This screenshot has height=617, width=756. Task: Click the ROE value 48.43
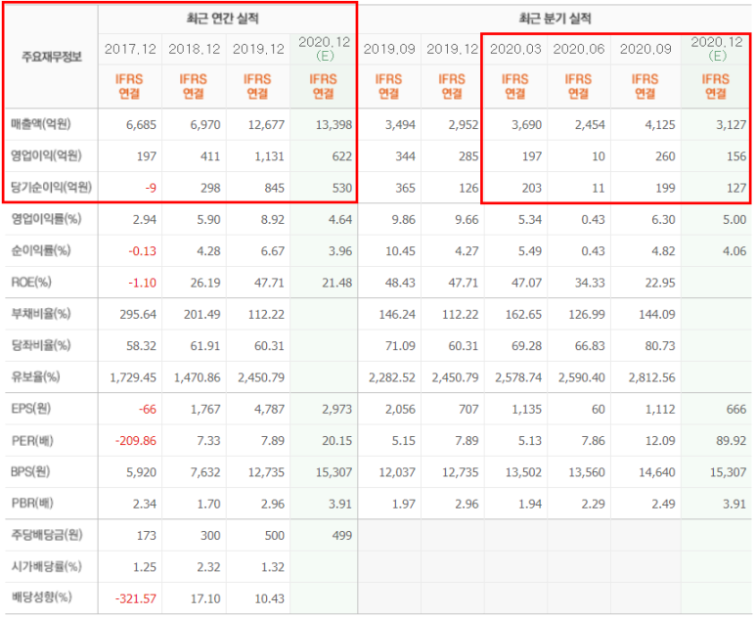pyautogui.click(x=400, y=283)
